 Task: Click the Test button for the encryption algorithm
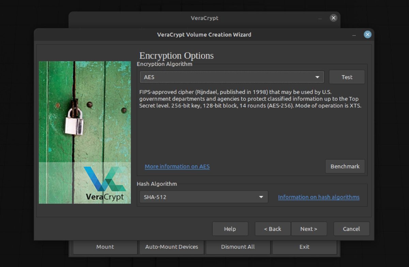[x=347, y=77]
